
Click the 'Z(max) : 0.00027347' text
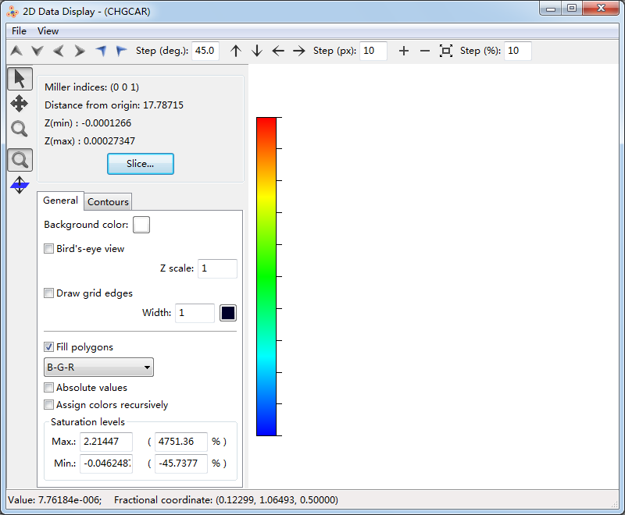pos(90,141)
